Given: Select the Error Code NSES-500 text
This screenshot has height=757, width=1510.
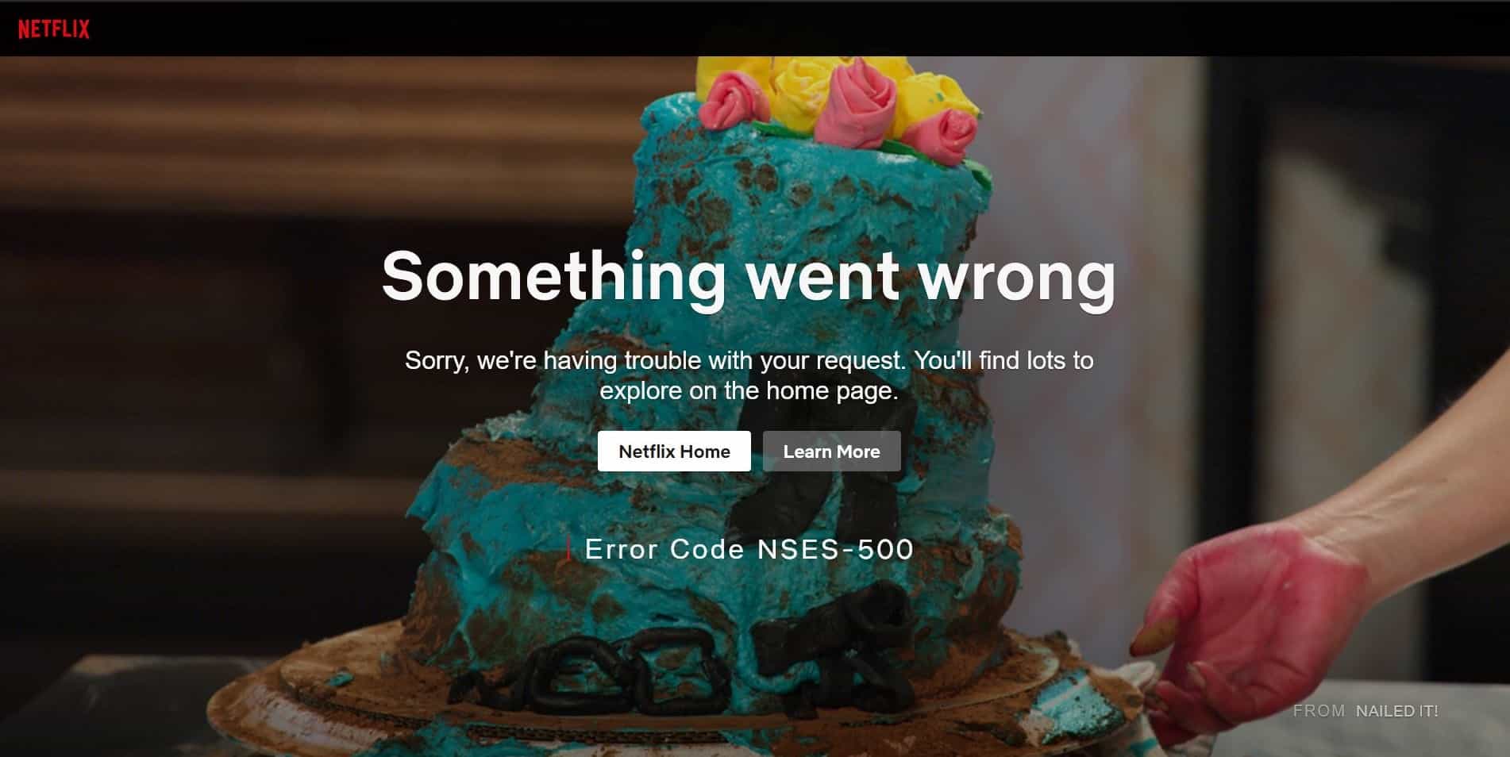Looking at the screenshot, I should pyautogui.click(x=749, y=549).
